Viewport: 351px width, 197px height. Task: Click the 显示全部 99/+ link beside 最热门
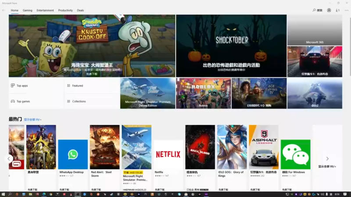tap(32, 120)
